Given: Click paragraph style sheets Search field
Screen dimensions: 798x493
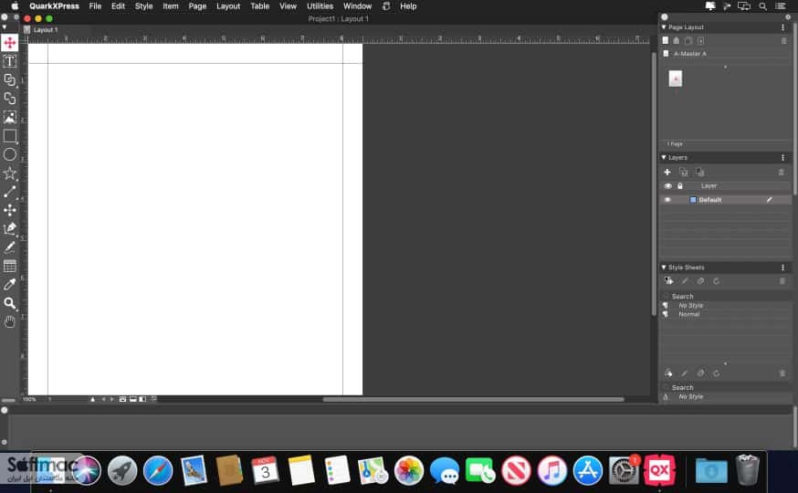Looking at the screenshot, I should 725,296.
